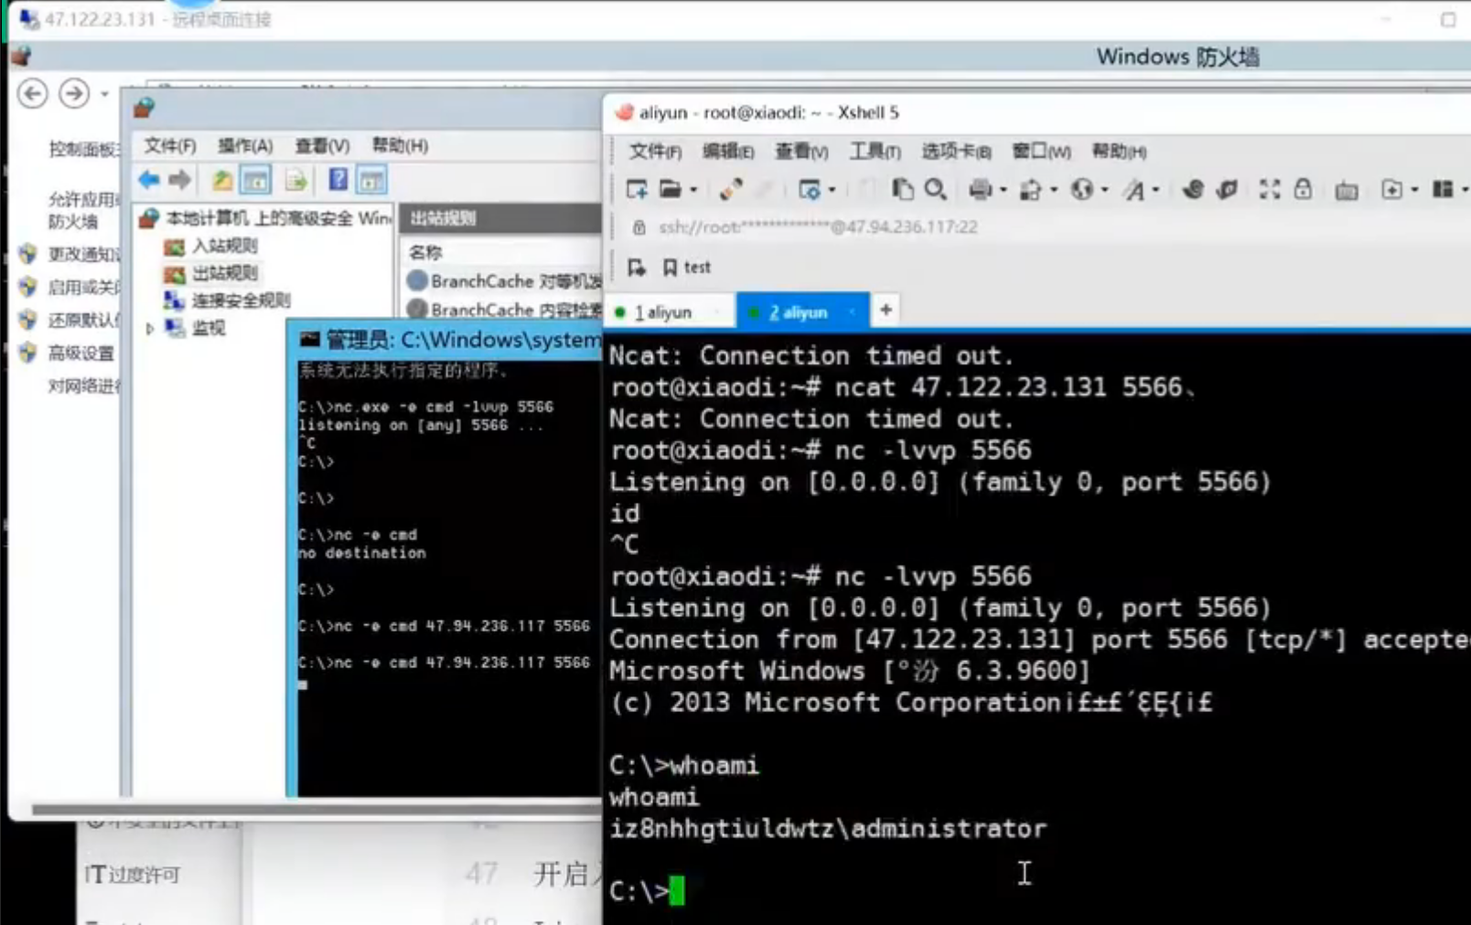Click the Export list icon in firewall toolbar

[295, 180]
